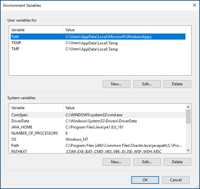Select the TMP user variable

(x=98, y=49)
